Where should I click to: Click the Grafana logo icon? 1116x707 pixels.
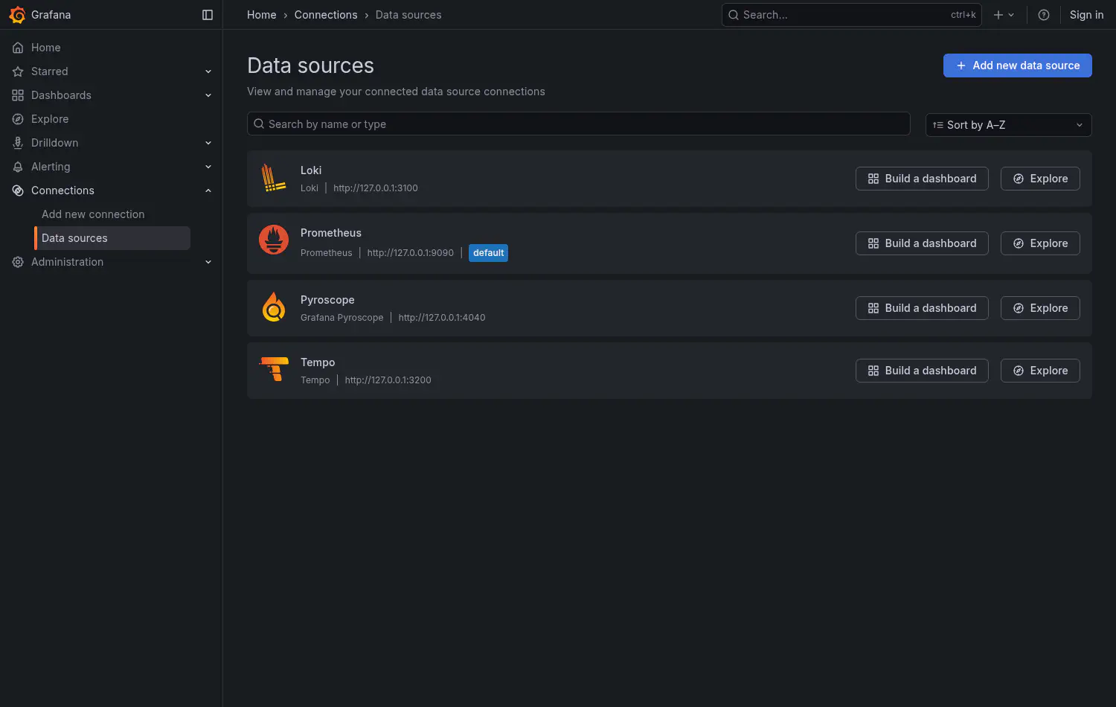[17, 15]
